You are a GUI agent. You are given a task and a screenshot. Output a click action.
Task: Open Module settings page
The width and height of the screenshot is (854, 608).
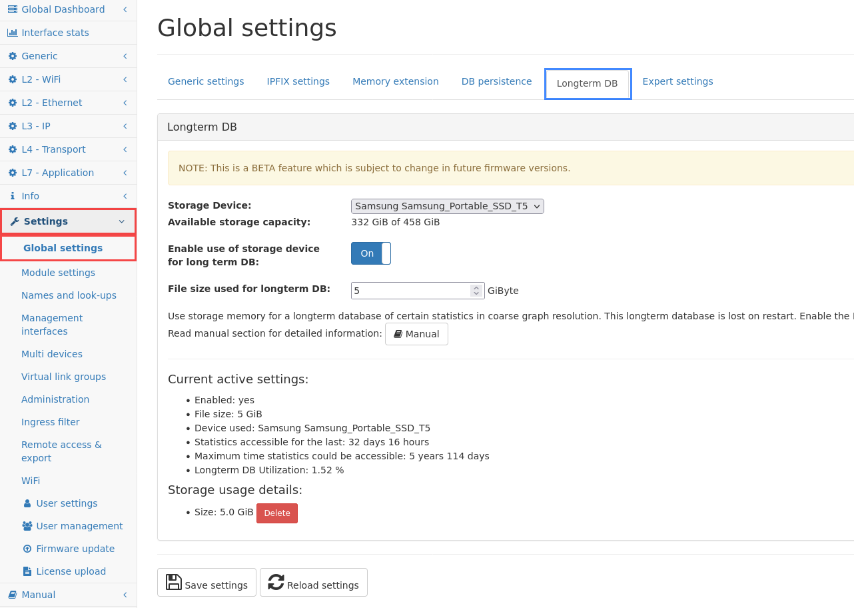(58, 273)
